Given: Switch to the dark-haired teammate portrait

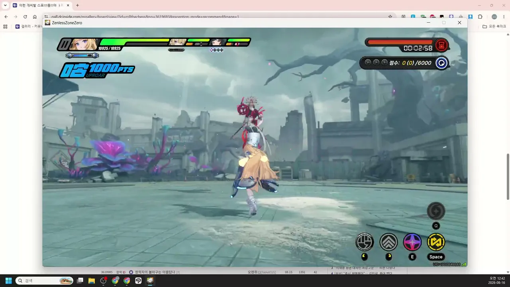Looking at the screenshot, I should pos(218,42).
